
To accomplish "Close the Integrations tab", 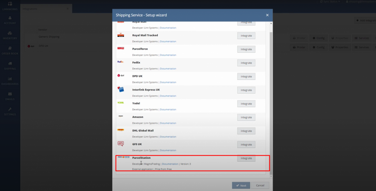I will tap(68, 9).
